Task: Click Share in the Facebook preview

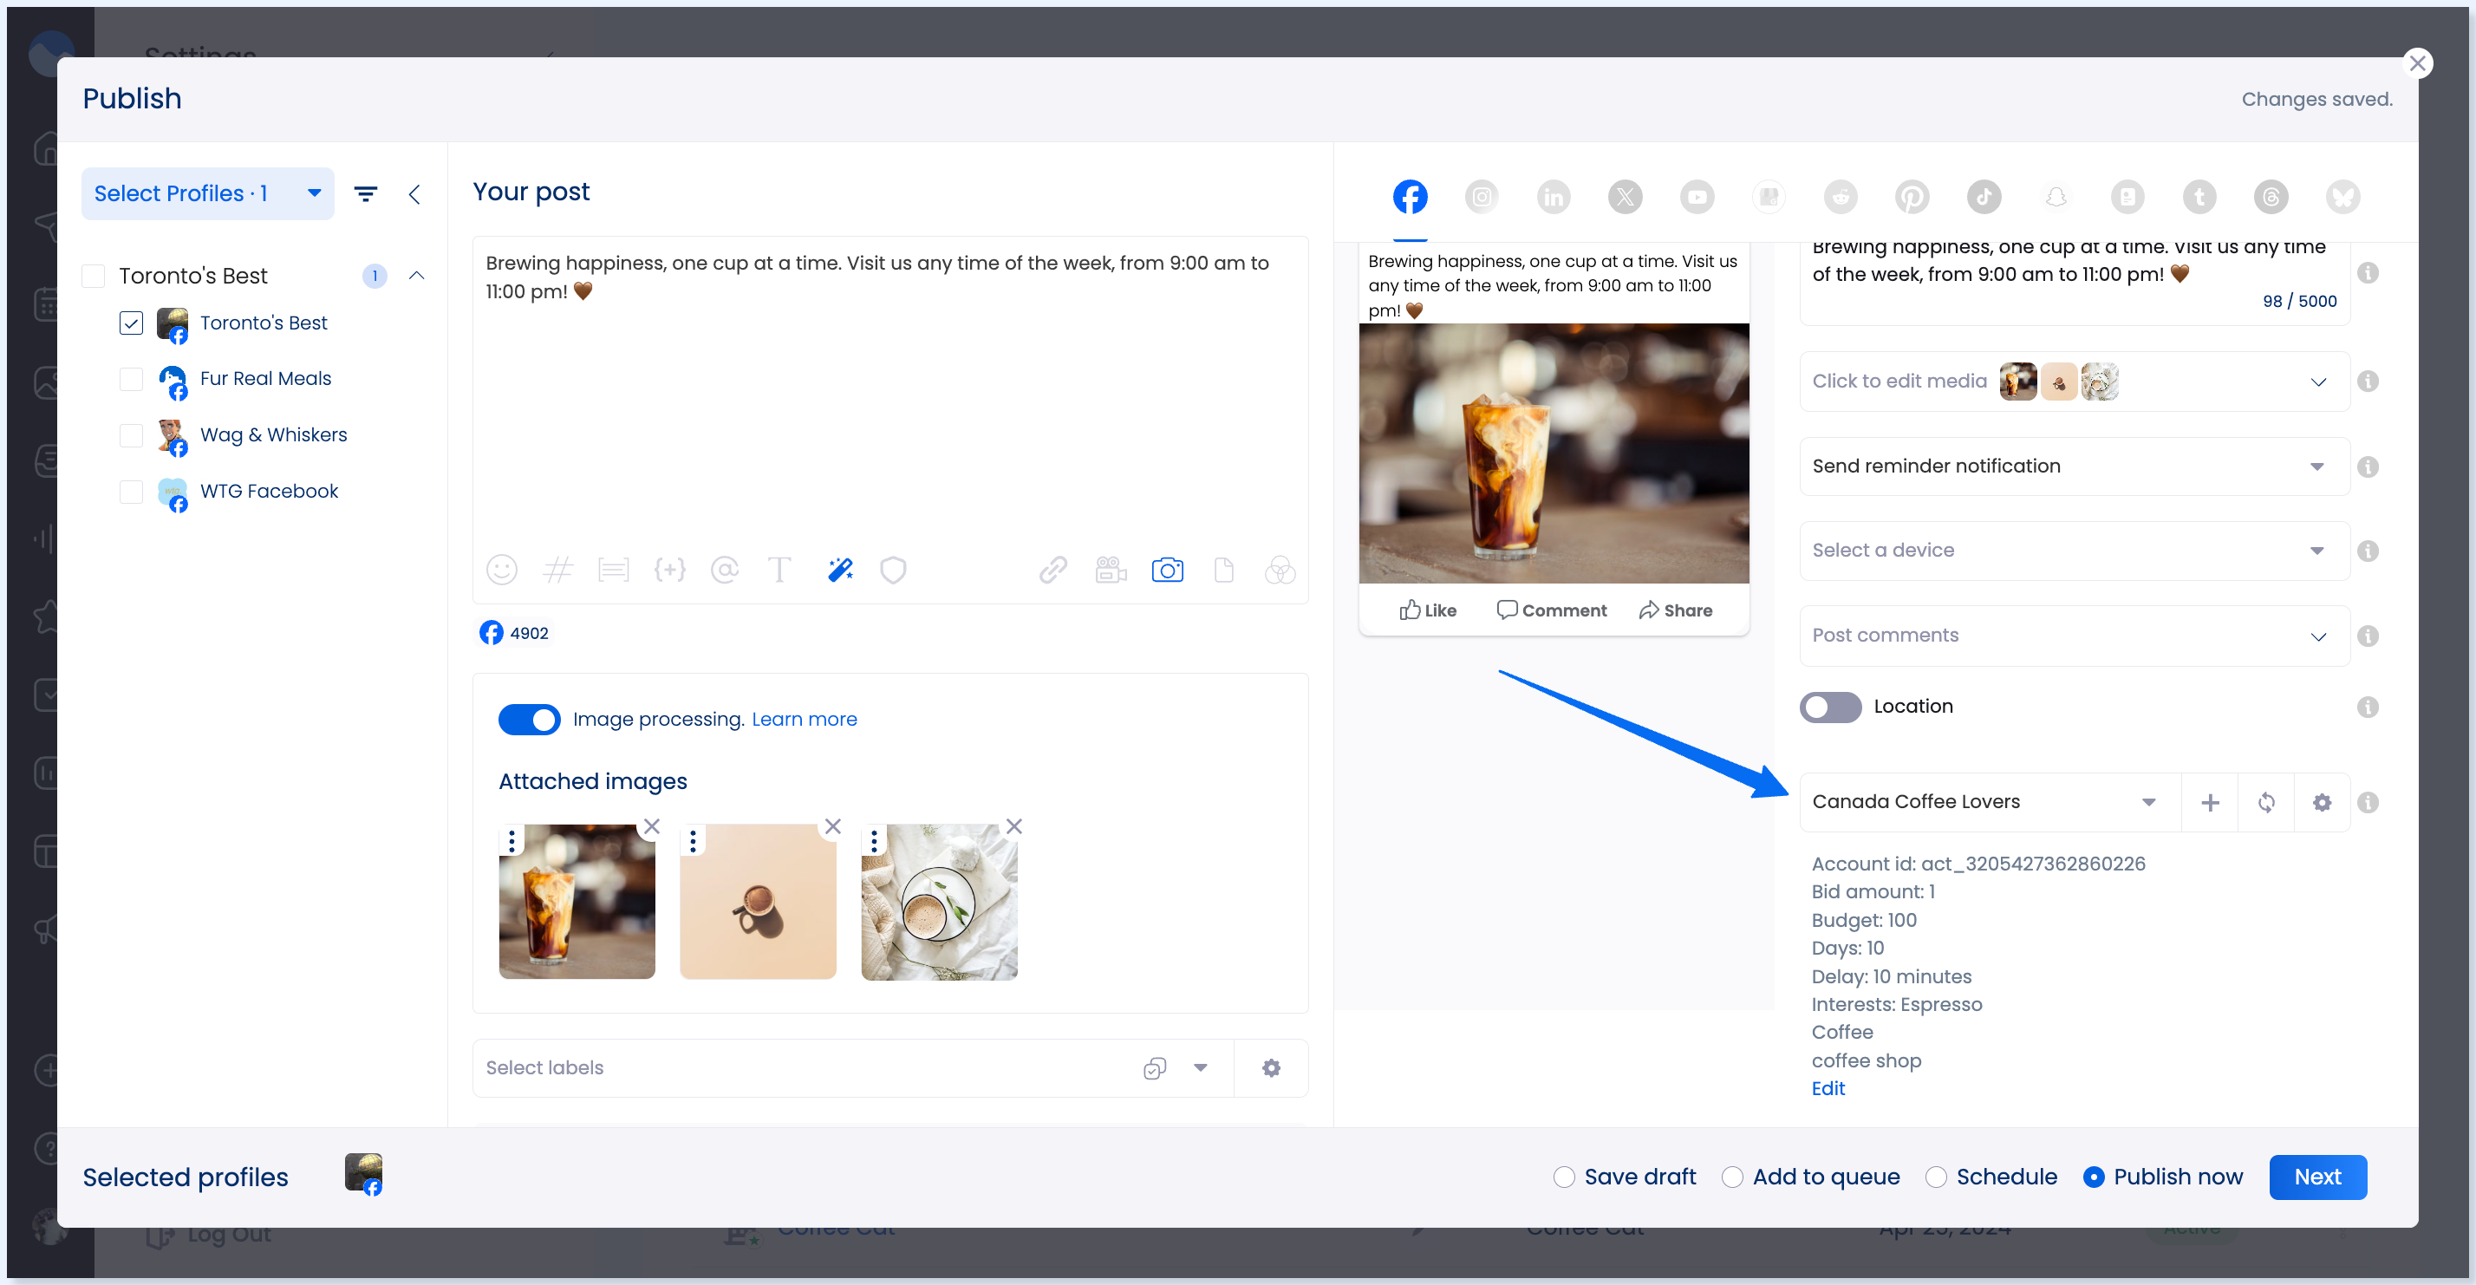Action: 1675,610
